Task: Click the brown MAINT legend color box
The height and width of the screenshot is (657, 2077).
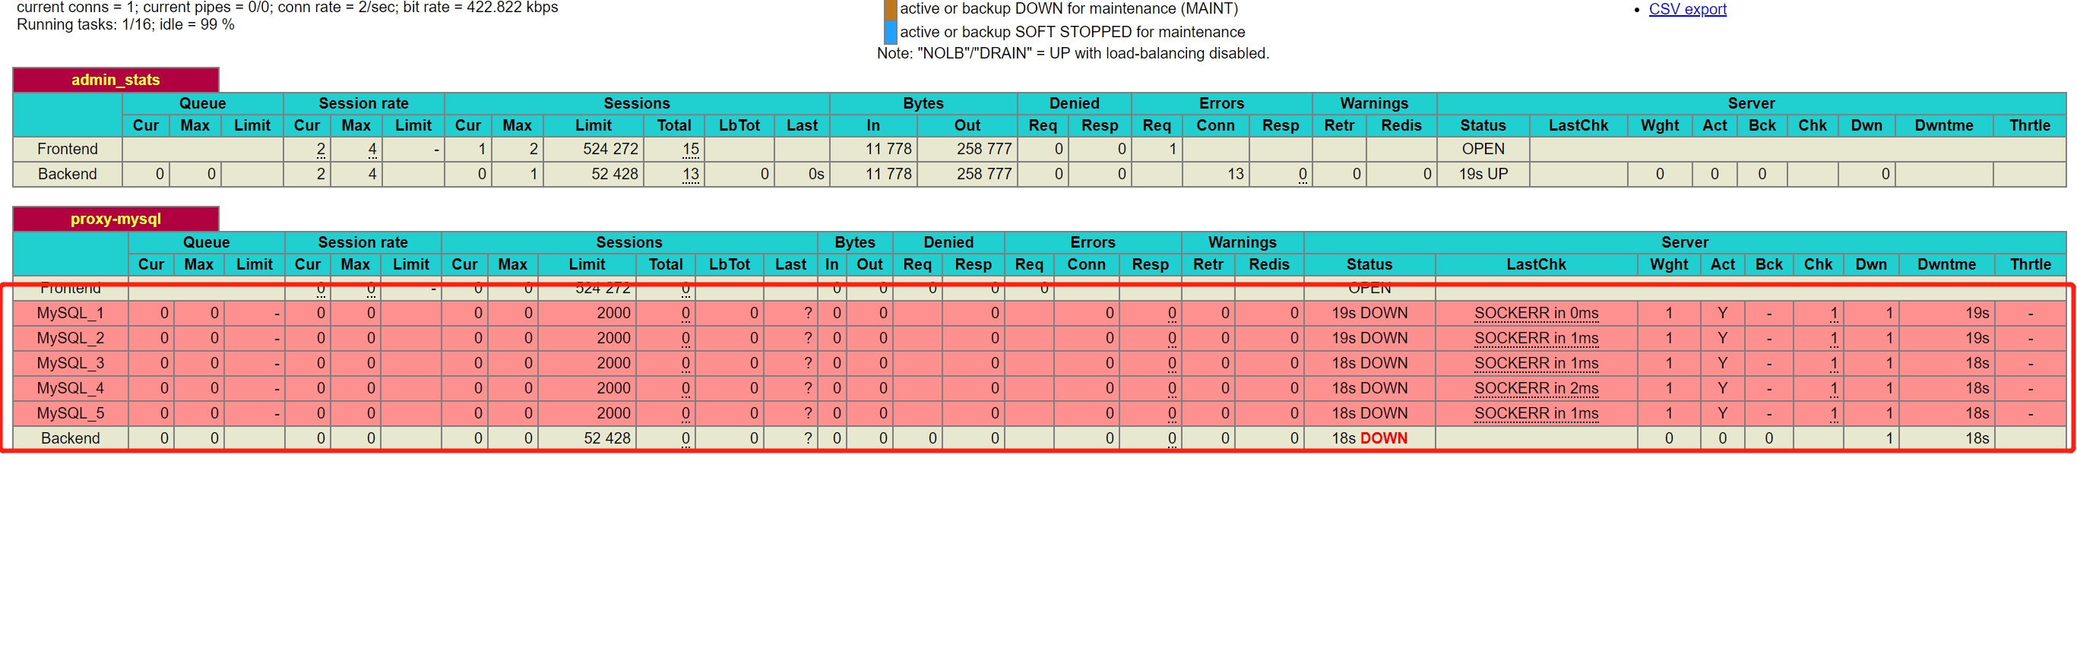Action: coord(890,10)
